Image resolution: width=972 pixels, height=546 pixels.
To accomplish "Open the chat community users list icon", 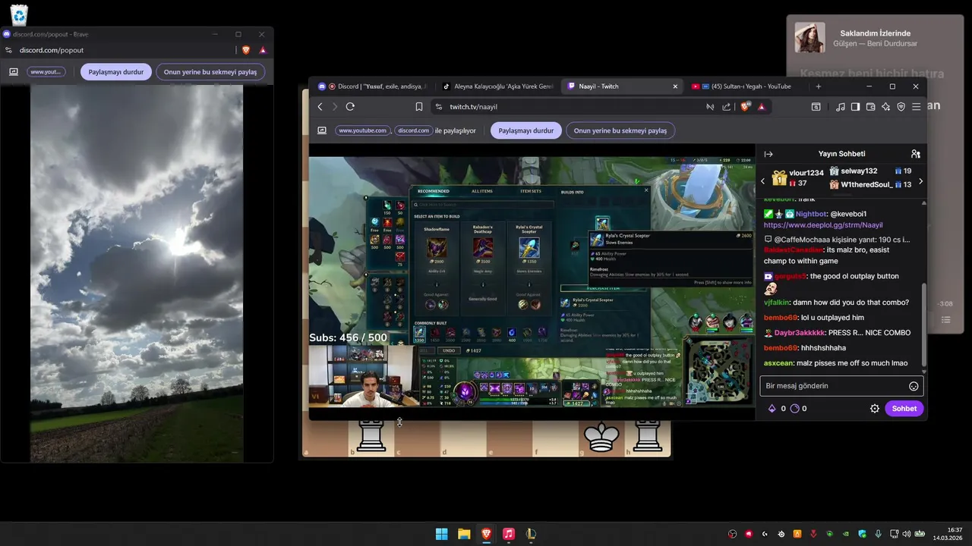I will [x=915, y=154].
